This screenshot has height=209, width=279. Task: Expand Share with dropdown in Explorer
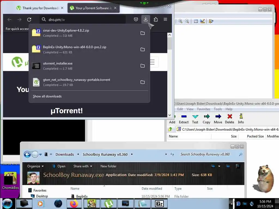[83, 166]
